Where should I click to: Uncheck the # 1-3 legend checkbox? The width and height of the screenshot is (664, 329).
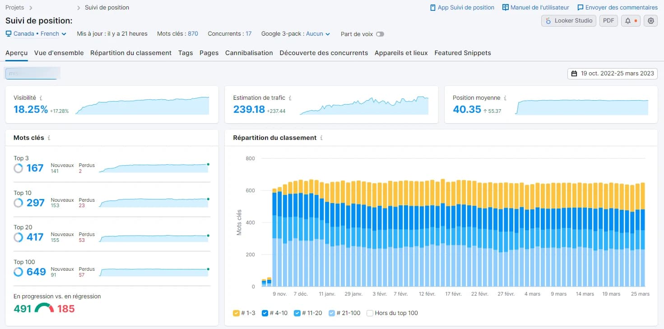(x=236, y=313)
